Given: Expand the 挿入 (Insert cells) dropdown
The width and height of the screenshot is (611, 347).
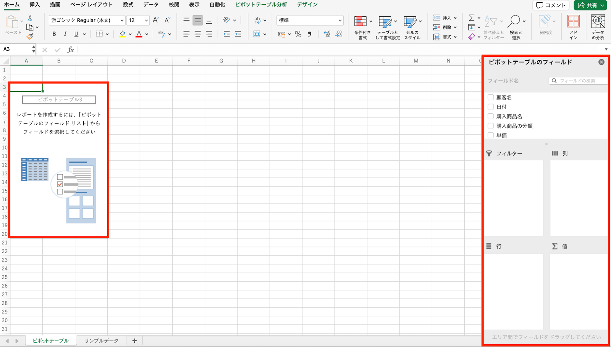Looking at the screenshot, I should 455,18.
